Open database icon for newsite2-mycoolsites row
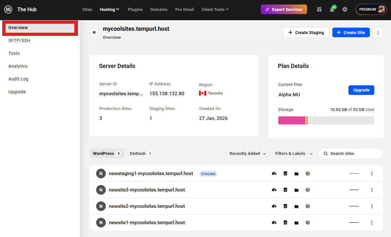The width and height of the screenshot is (391, 237). [285, 206]
